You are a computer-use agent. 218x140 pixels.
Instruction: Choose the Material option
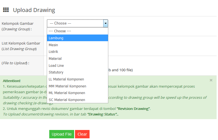[x=55, y=59]
